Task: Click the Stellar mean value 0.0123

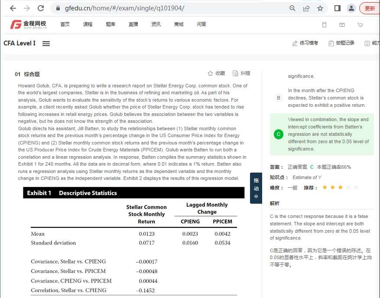Action: [x=146, y=234]
